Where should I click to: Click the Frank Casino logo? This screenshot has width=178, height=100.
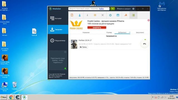[x=76, y=25]
